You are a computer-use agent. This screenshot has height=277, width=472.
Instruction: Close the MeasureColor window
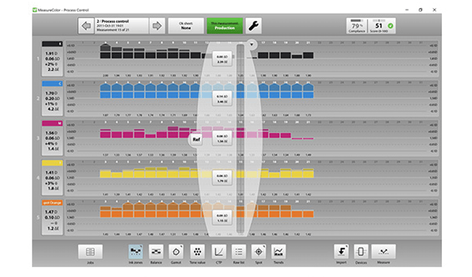coord(434,10)
